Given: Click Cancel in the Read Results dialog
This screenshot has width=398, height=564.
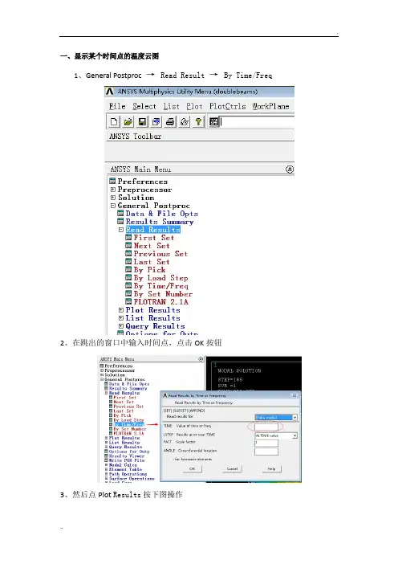Looking at the screenshot, I should [232, 468].
